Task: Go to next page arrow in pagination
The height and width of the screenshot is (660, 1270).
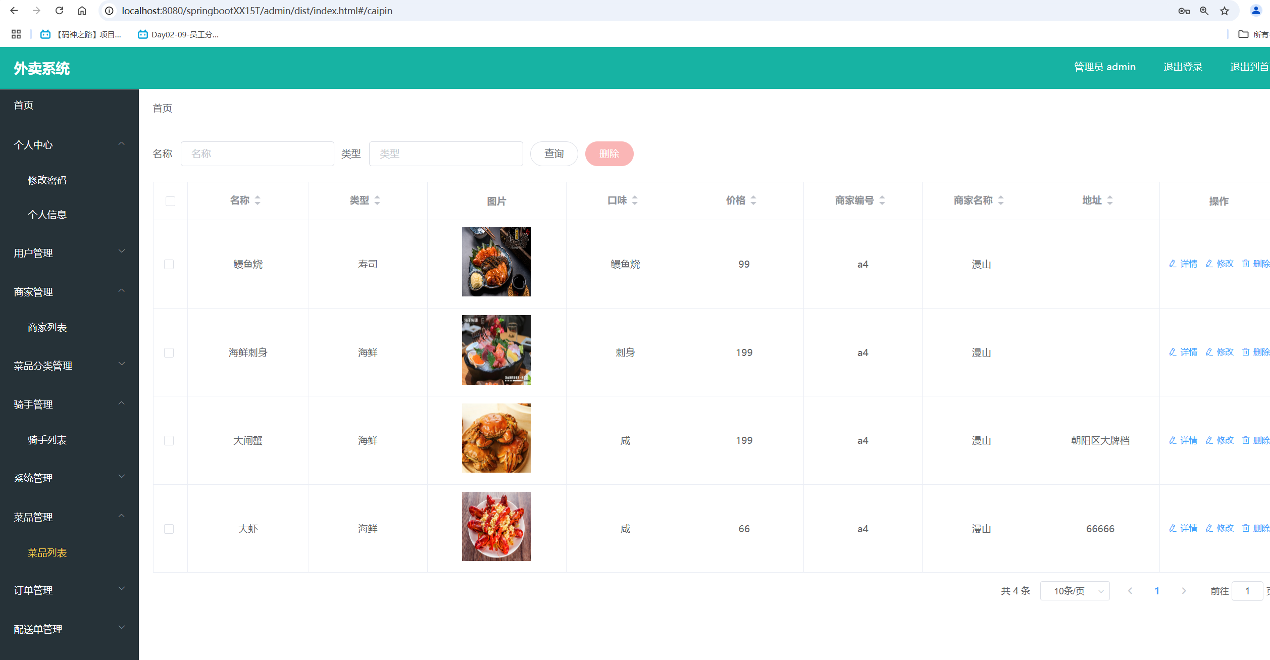Action: click(1184, 591)
